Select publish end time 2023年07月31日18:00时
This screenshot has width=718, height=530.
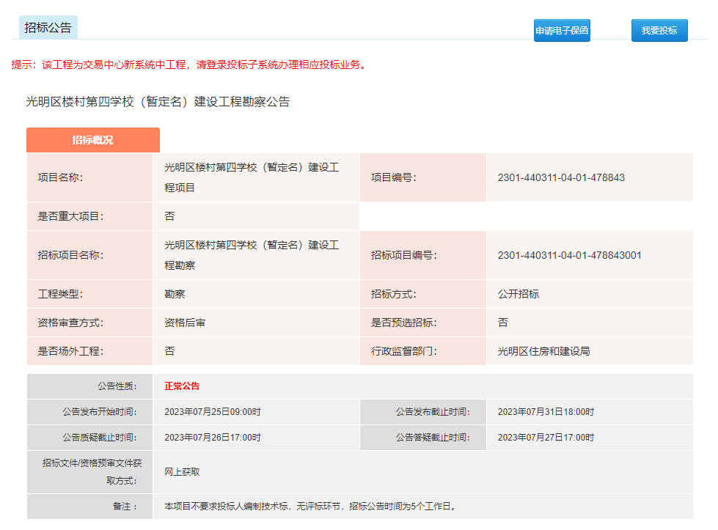pyautogui.click(x=546, y=412)
